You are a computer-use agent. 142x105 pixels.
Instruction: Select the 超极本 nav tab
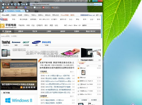pyautogui.click(x=21, y=31)
